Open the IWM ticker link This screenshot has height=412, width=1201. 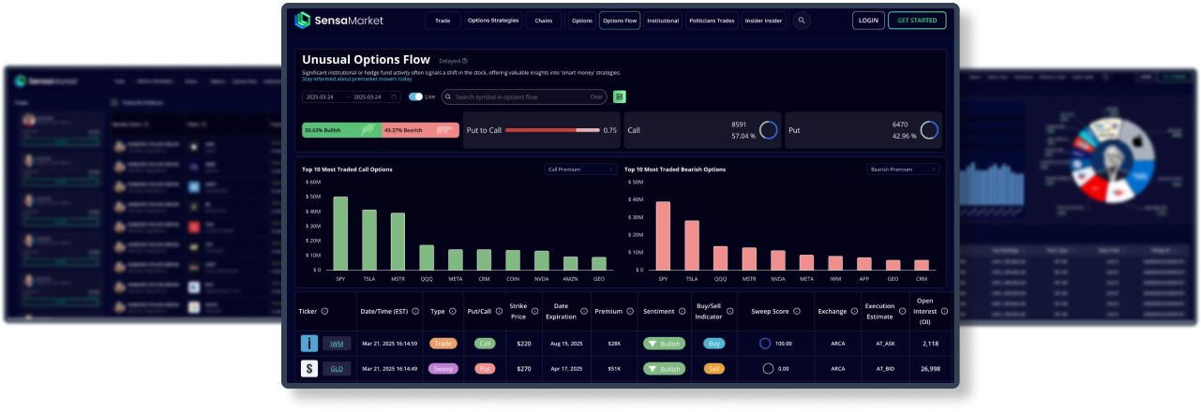tap(337, 344)
